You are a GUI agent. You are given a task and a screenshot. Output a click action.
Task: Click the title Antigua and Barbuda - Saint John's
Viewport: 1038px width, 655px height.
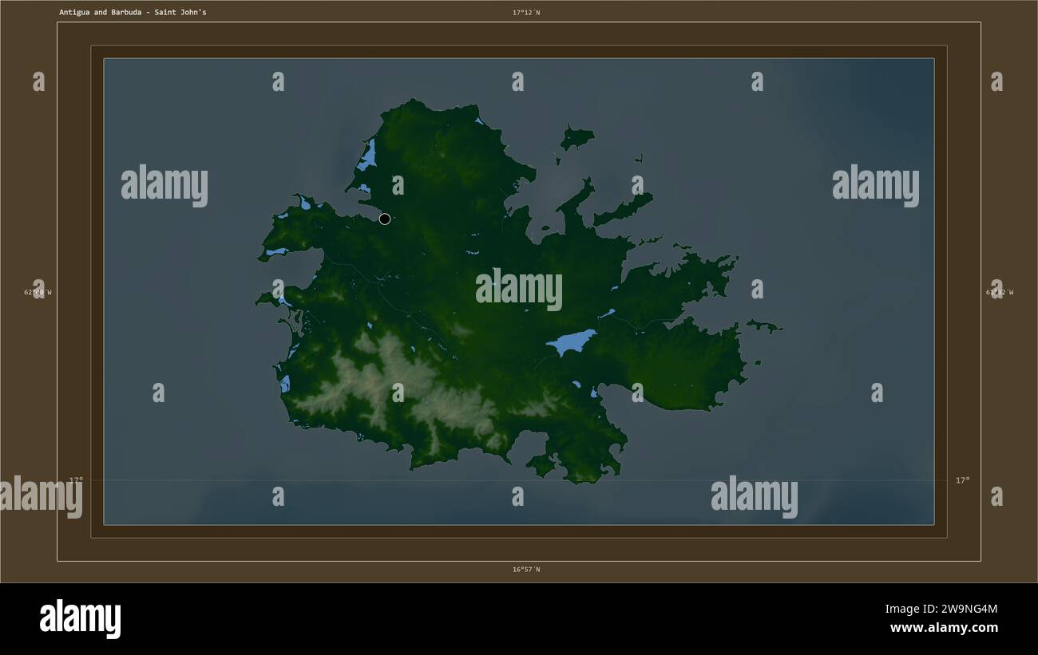coord(133,13)
